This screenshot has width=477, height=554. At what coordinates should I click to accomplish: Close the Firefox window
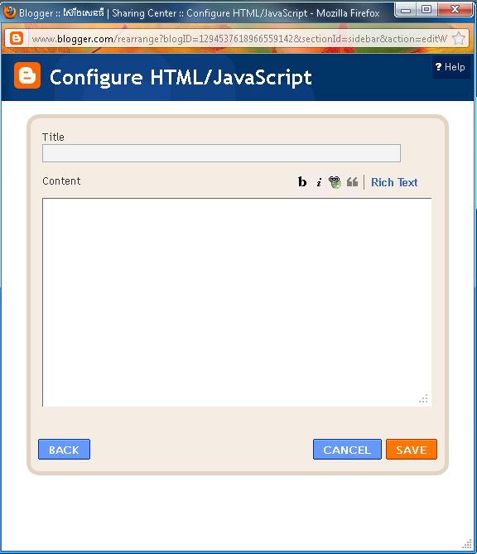455,10
